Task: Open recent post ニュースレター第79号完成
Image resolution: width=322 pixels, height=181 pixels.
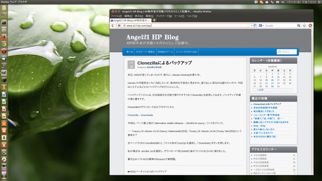Action: click(x=266, y=115)
